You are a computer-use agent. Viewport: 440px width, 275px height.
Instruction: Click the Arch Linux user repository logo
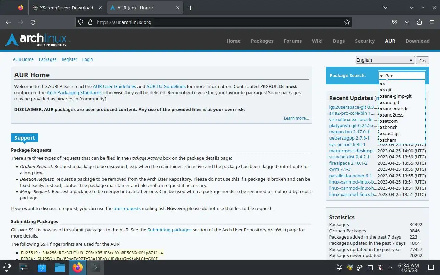[38, 40]
